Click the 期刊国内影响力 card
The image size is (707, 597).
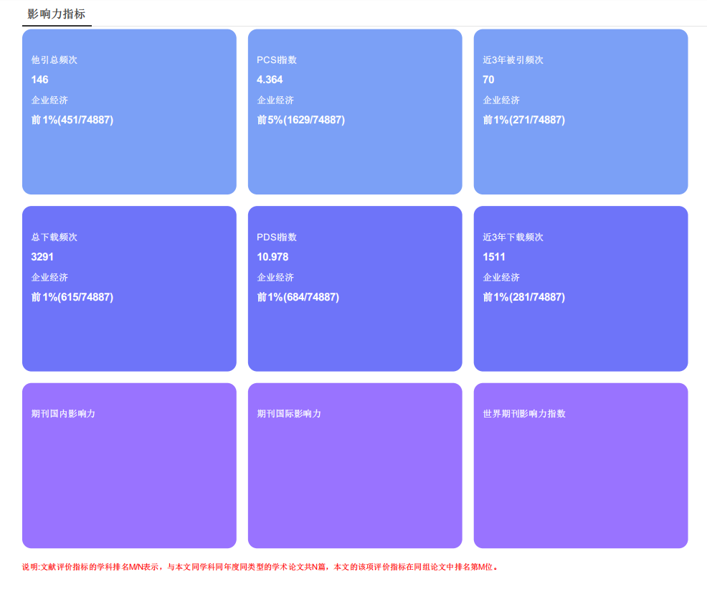point(129,465)
